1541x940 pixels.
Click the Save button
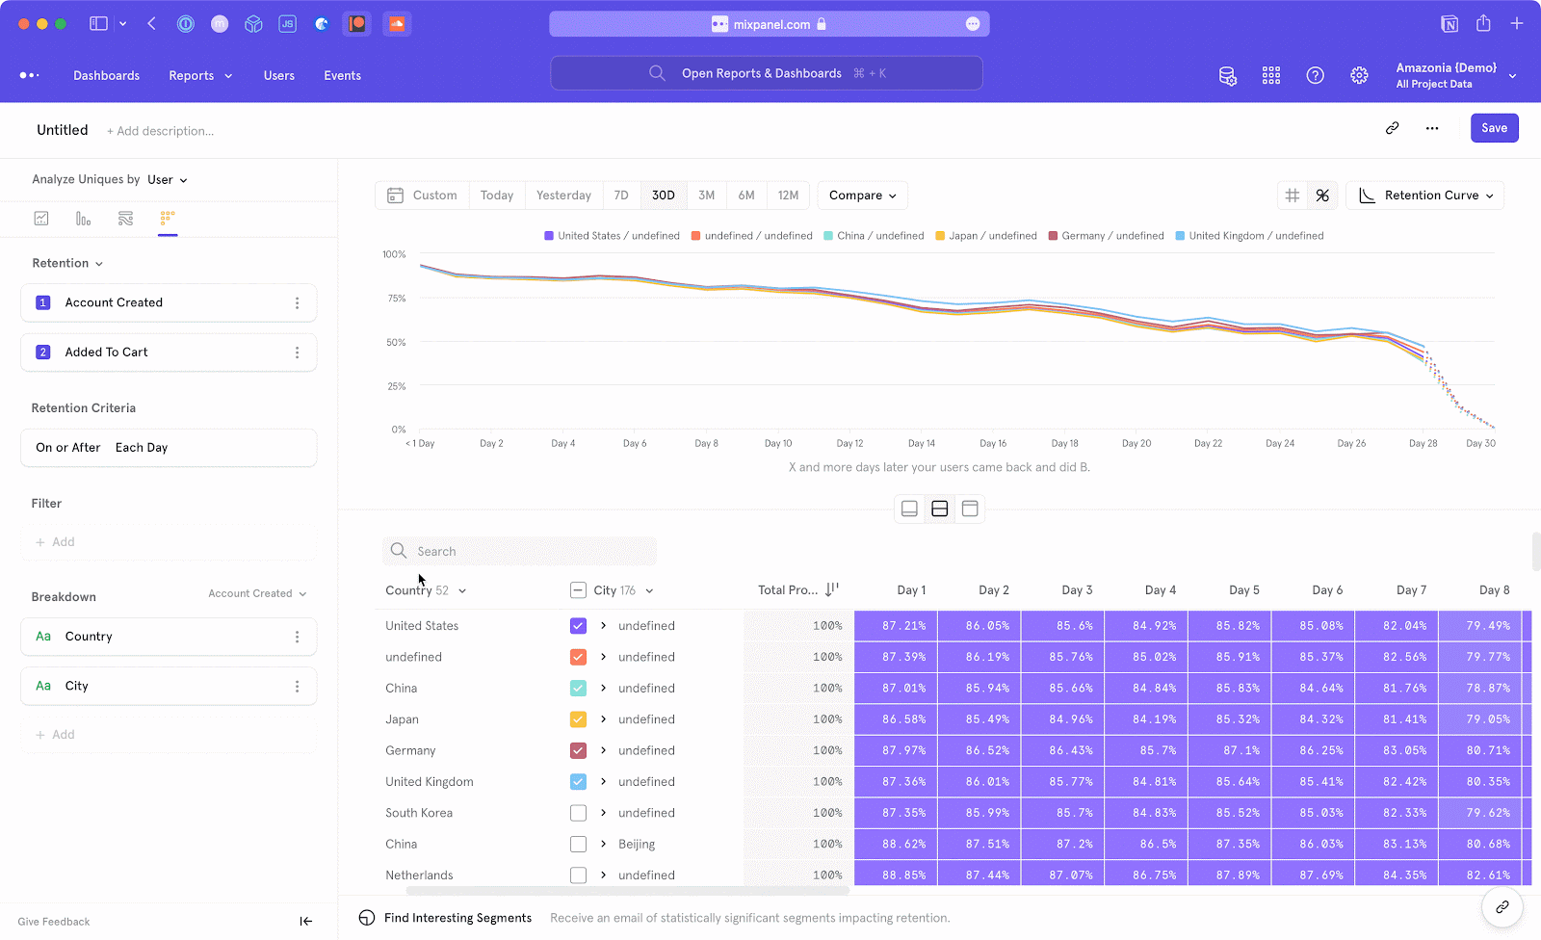tap(1494, 128)
